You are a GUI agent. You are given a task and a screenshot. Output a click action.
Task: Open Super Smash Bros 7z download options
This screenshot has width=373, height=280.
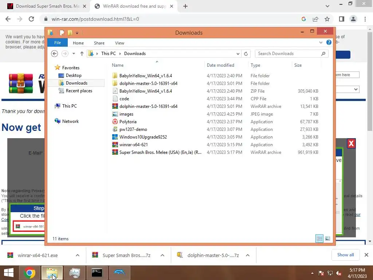click(x=162, y=255)
